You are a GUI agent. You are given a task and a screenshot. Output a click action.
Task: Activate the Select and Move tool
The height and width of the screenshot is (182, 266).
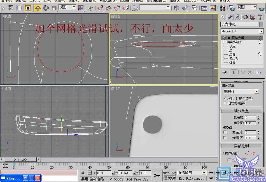coord(38,8)
